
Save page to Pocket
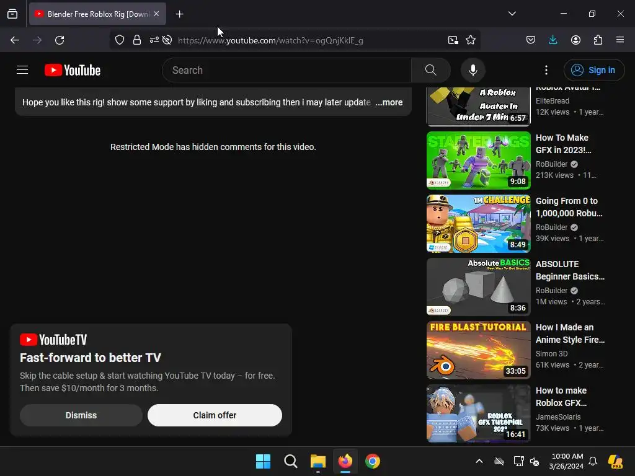[531, 40]
